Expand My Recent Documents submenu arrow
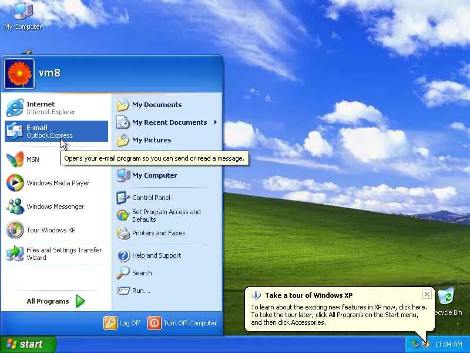The width and height of the screenshot is (470, 353). 216,122
